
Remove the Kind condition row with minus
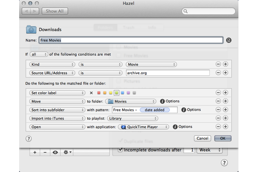(x=218, y=64)
